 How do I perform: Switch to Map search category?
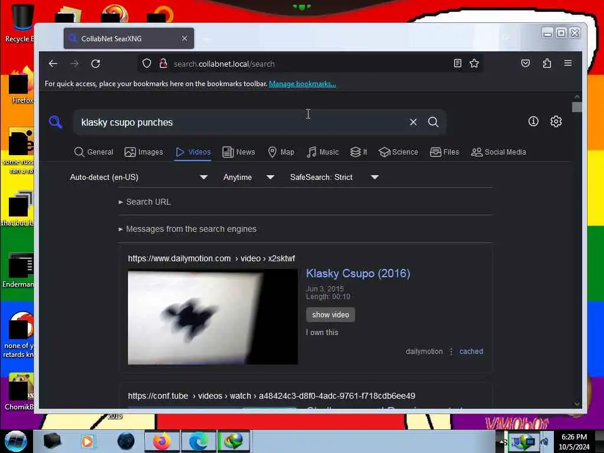pos(281,152)
